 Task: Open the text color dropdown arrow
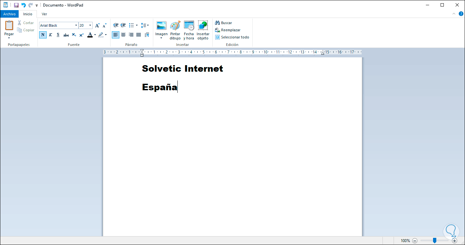pos(95,35)
